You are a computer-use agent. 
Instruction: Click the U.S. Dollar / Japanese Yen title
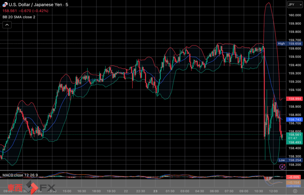pyautogui.click(x=36, y=5)
